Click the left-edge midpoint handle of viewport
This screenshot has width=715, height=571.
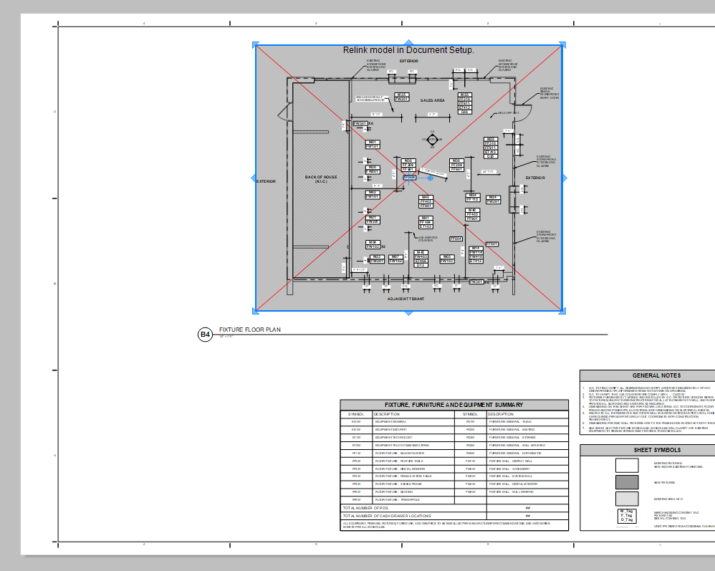253,178
